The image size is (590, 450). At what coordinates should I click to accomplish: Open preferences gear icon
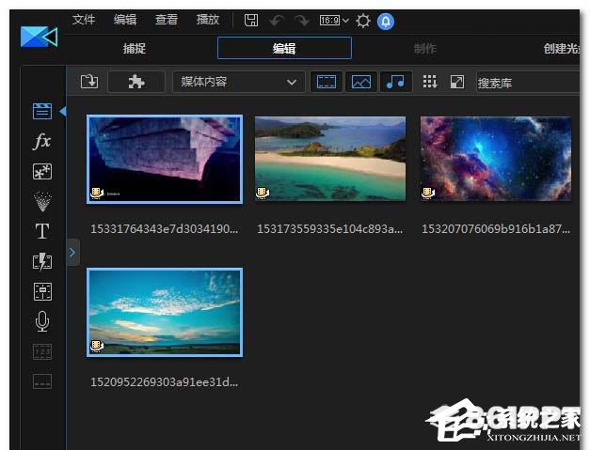tap(363, 21)
